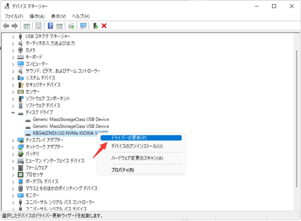This screenshot has height=221, width=301.
Task: Select the KBG40ZNS512G NVMe KIOXIA drive
Action: pos(67,133)
